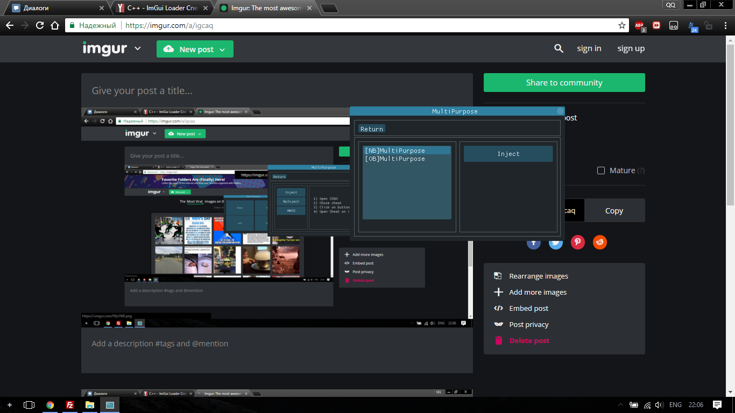Open the sign in link

point(589,48)
